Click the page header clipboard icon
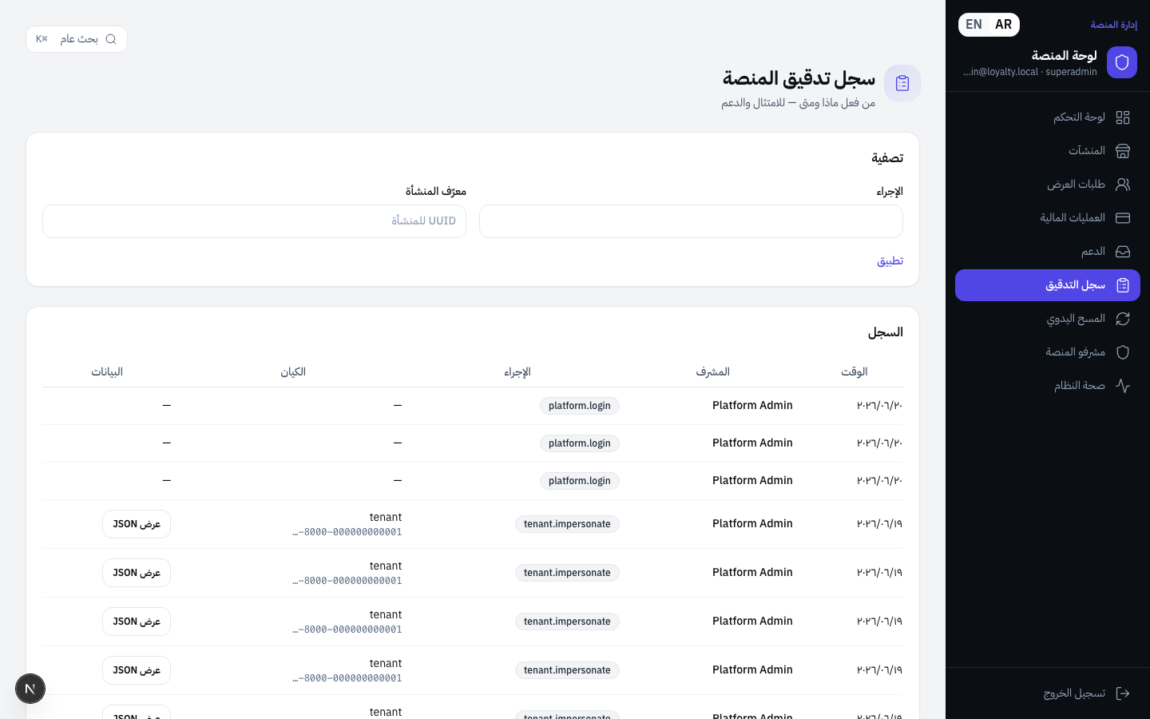 (902, 83)
